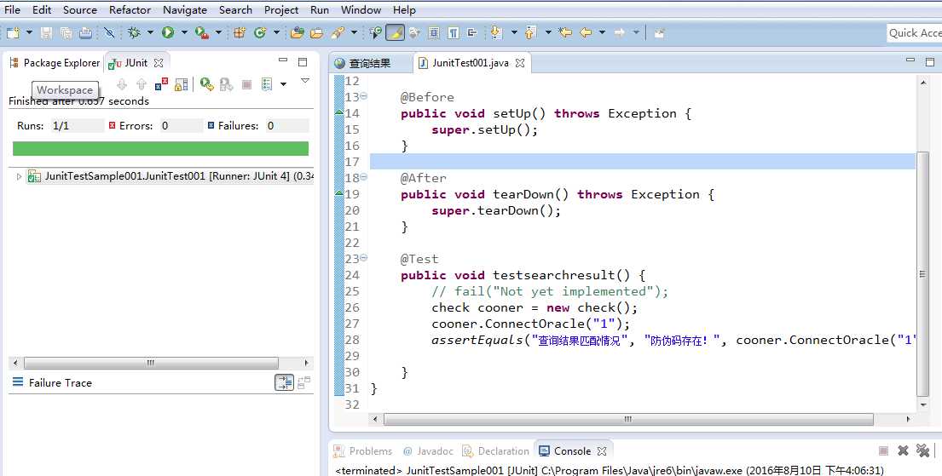This screenshot has width=942, height=476.
Task: Open the New wizard dropdown arrow
Action: pyautogui.click(x=29, y=33)
